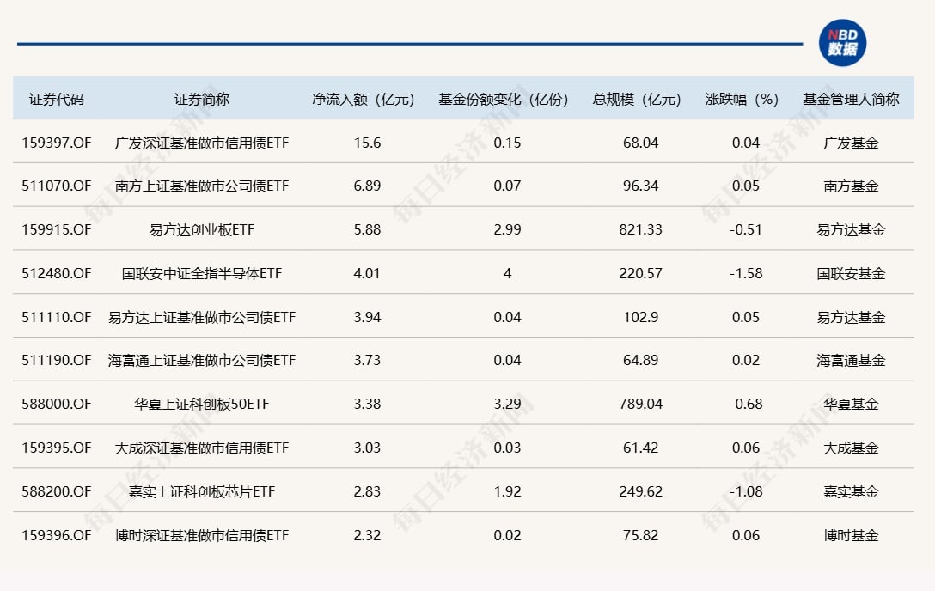
Task: Select the 总规模（亿元）column header
Action: pos(637,99)
